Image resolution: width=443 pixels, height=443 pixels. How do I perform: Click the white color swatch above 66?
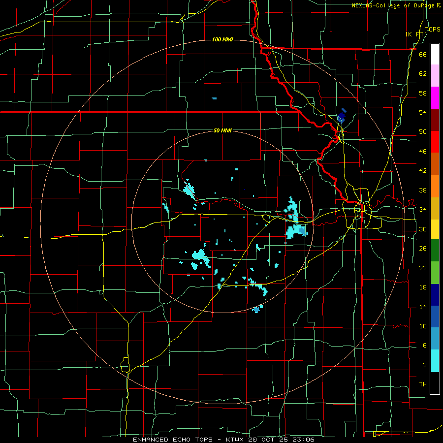(x=435, y=54)
